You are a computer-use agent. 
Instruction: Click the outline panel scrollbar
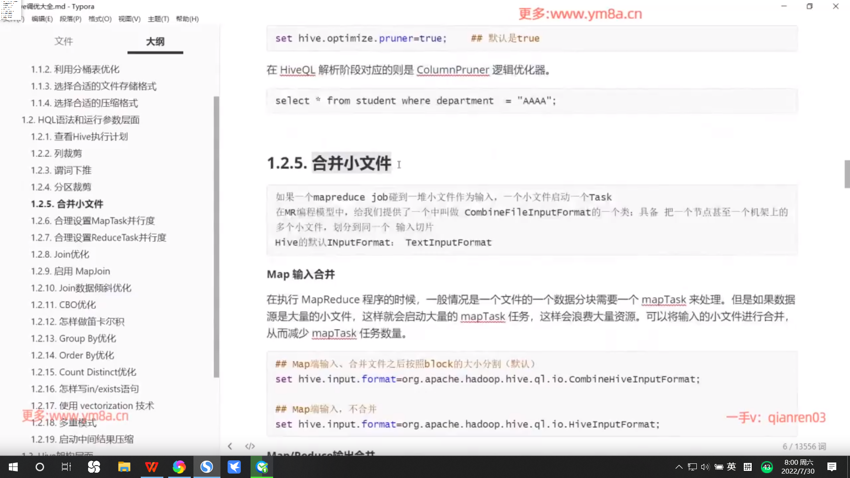pos(216,237)
